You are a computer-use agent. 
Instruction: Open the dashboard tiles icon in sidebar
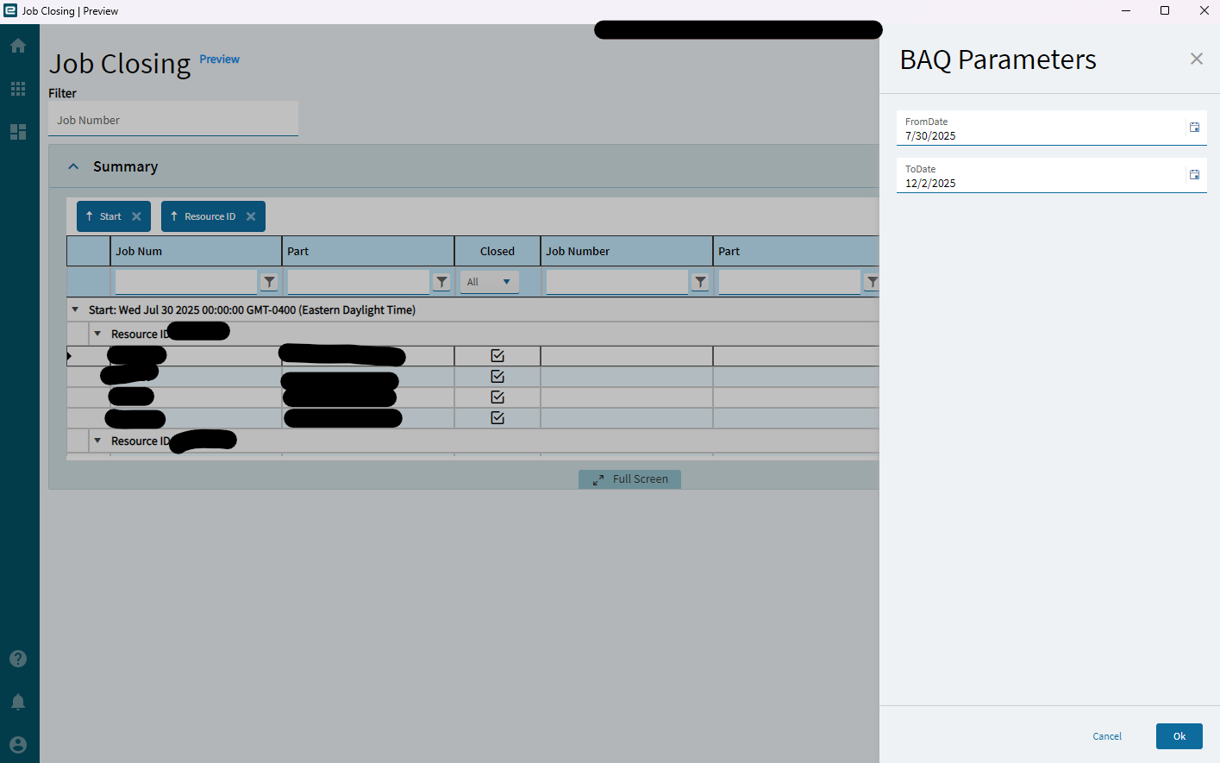coord(18,132)
